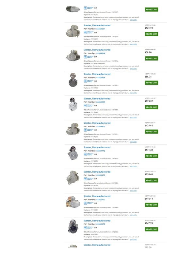The width and height of the screenshot is (196, 254).
Task: Click GM Genuine Parts logo for $124.84 starter
Action: [x=89, y=130]
